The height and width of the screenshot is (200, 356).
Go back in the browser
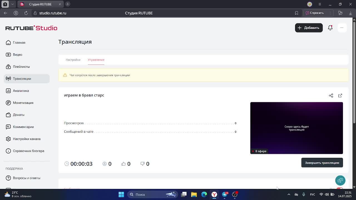point(6,13)
